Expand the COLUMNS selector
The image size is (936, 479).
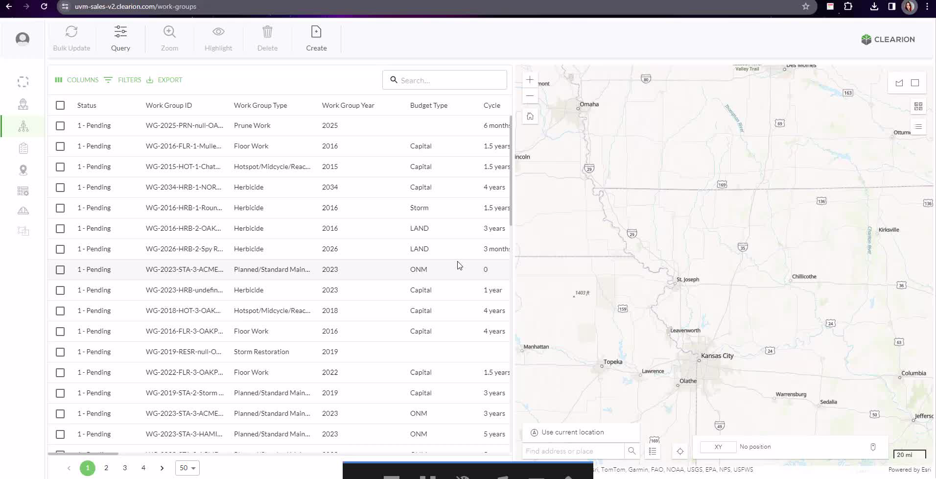pyautogui.click(x=77, y=80)
